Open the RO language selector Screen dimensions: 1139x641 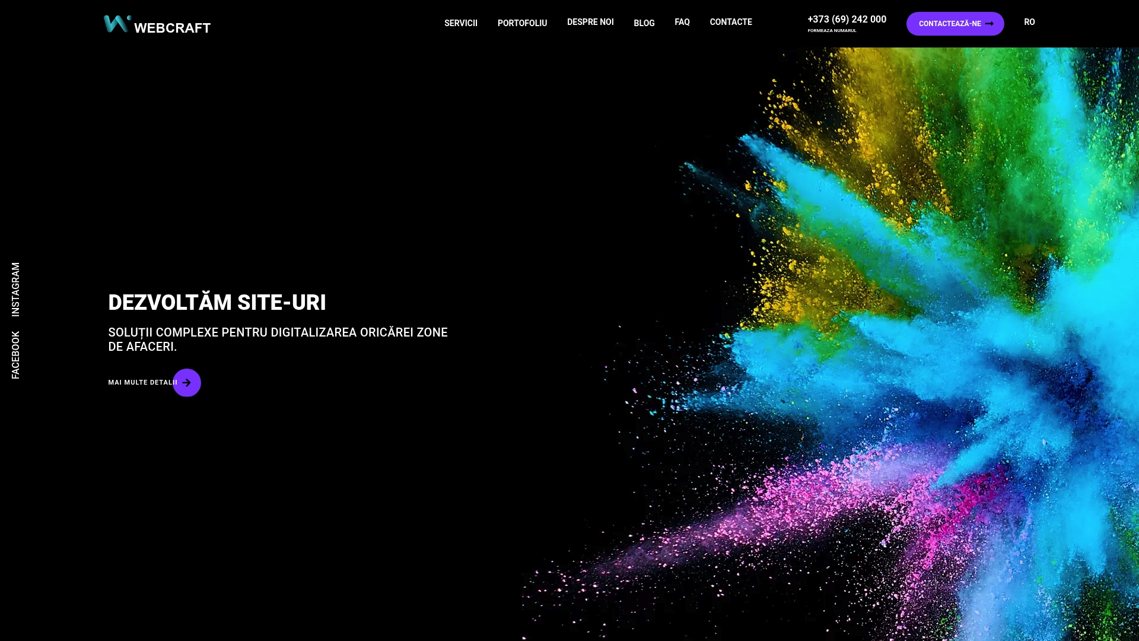tap(1029, 22)
